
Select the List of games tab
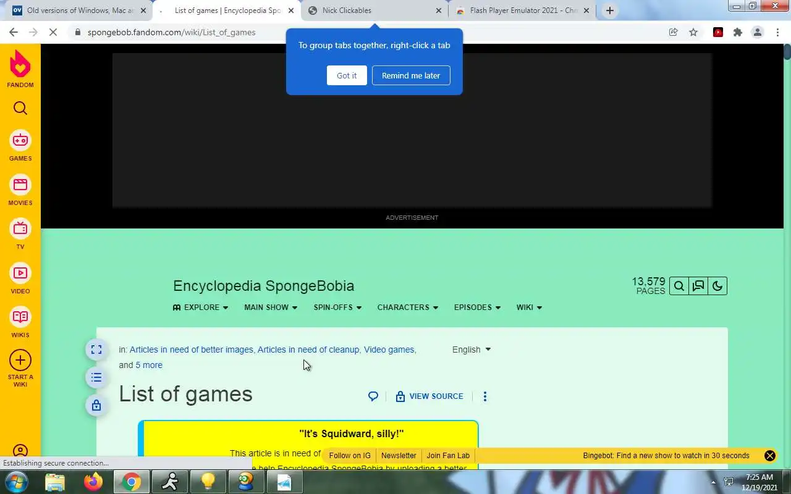(226, 10)
